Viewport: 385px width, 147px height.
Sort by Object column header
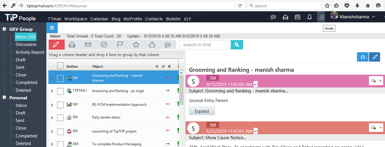pyautogui.click(x=98, y=66)
